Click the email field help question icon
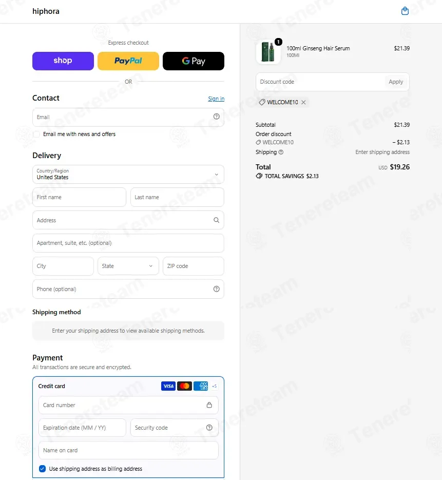Viewport: 442px width, 480px height. [x=217, y=117]
